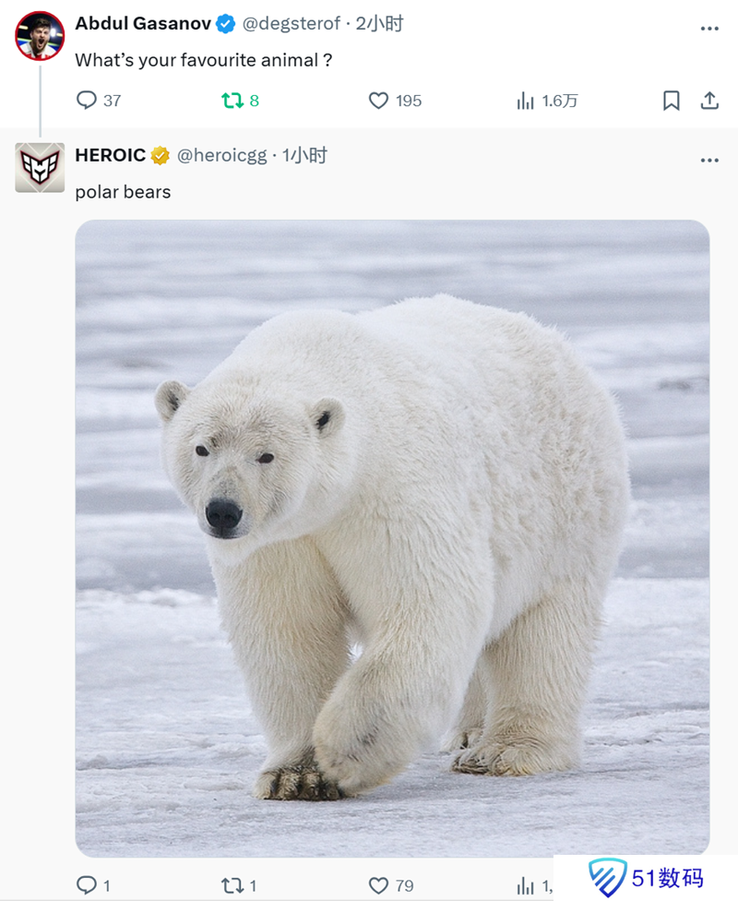Viewport: 738px width, 901px height.
Task: Open the polar bear photo
Action: 392,537
